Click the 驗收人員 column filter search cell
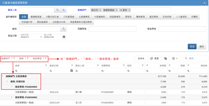 click(x=87, y=71)
